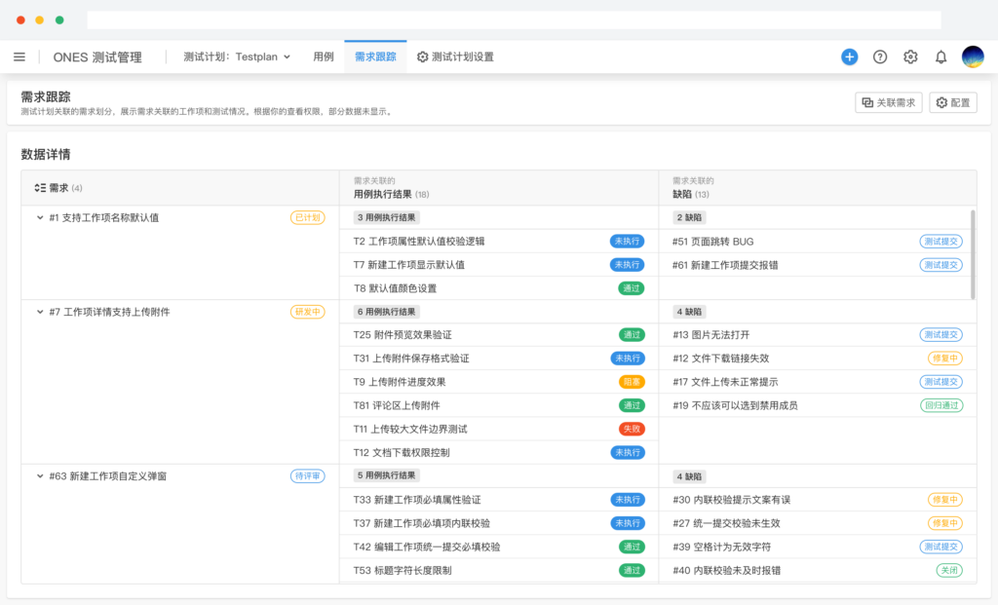Image resolution: width=998 pixels, height=605 pixels.
Task: Click the blue plus create button
Action: (849, 57)
